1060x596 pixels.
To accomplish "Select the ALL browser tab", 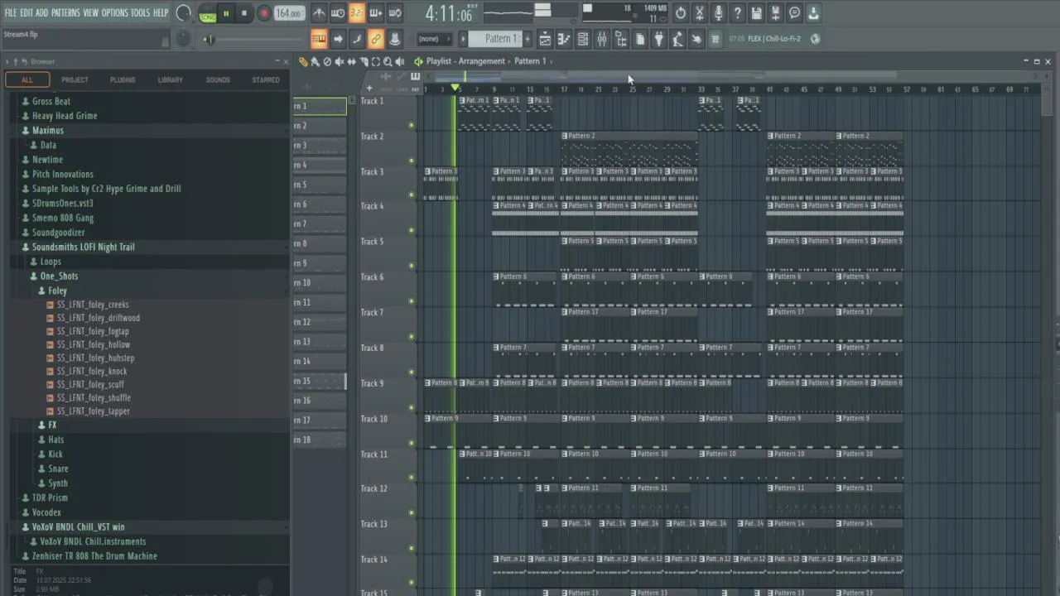I will (27, 80).
